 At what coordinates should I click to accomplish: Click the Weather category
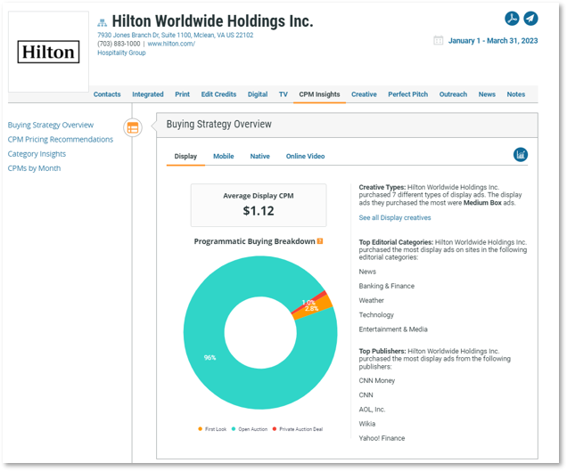(x=372, y=301)
